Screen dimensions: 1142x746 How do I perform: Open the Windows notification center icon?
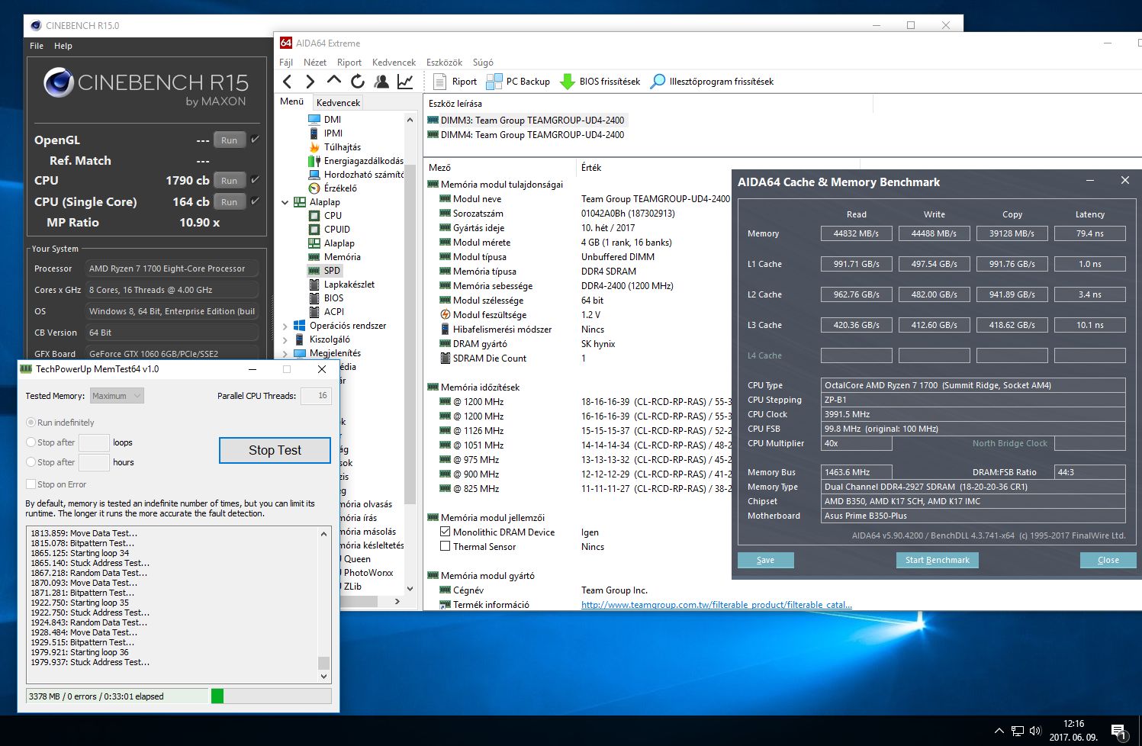1119,732
